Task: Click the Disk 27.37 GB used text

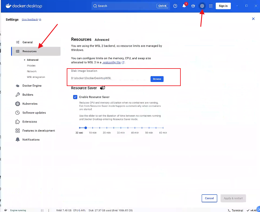Action: [110, 210]
